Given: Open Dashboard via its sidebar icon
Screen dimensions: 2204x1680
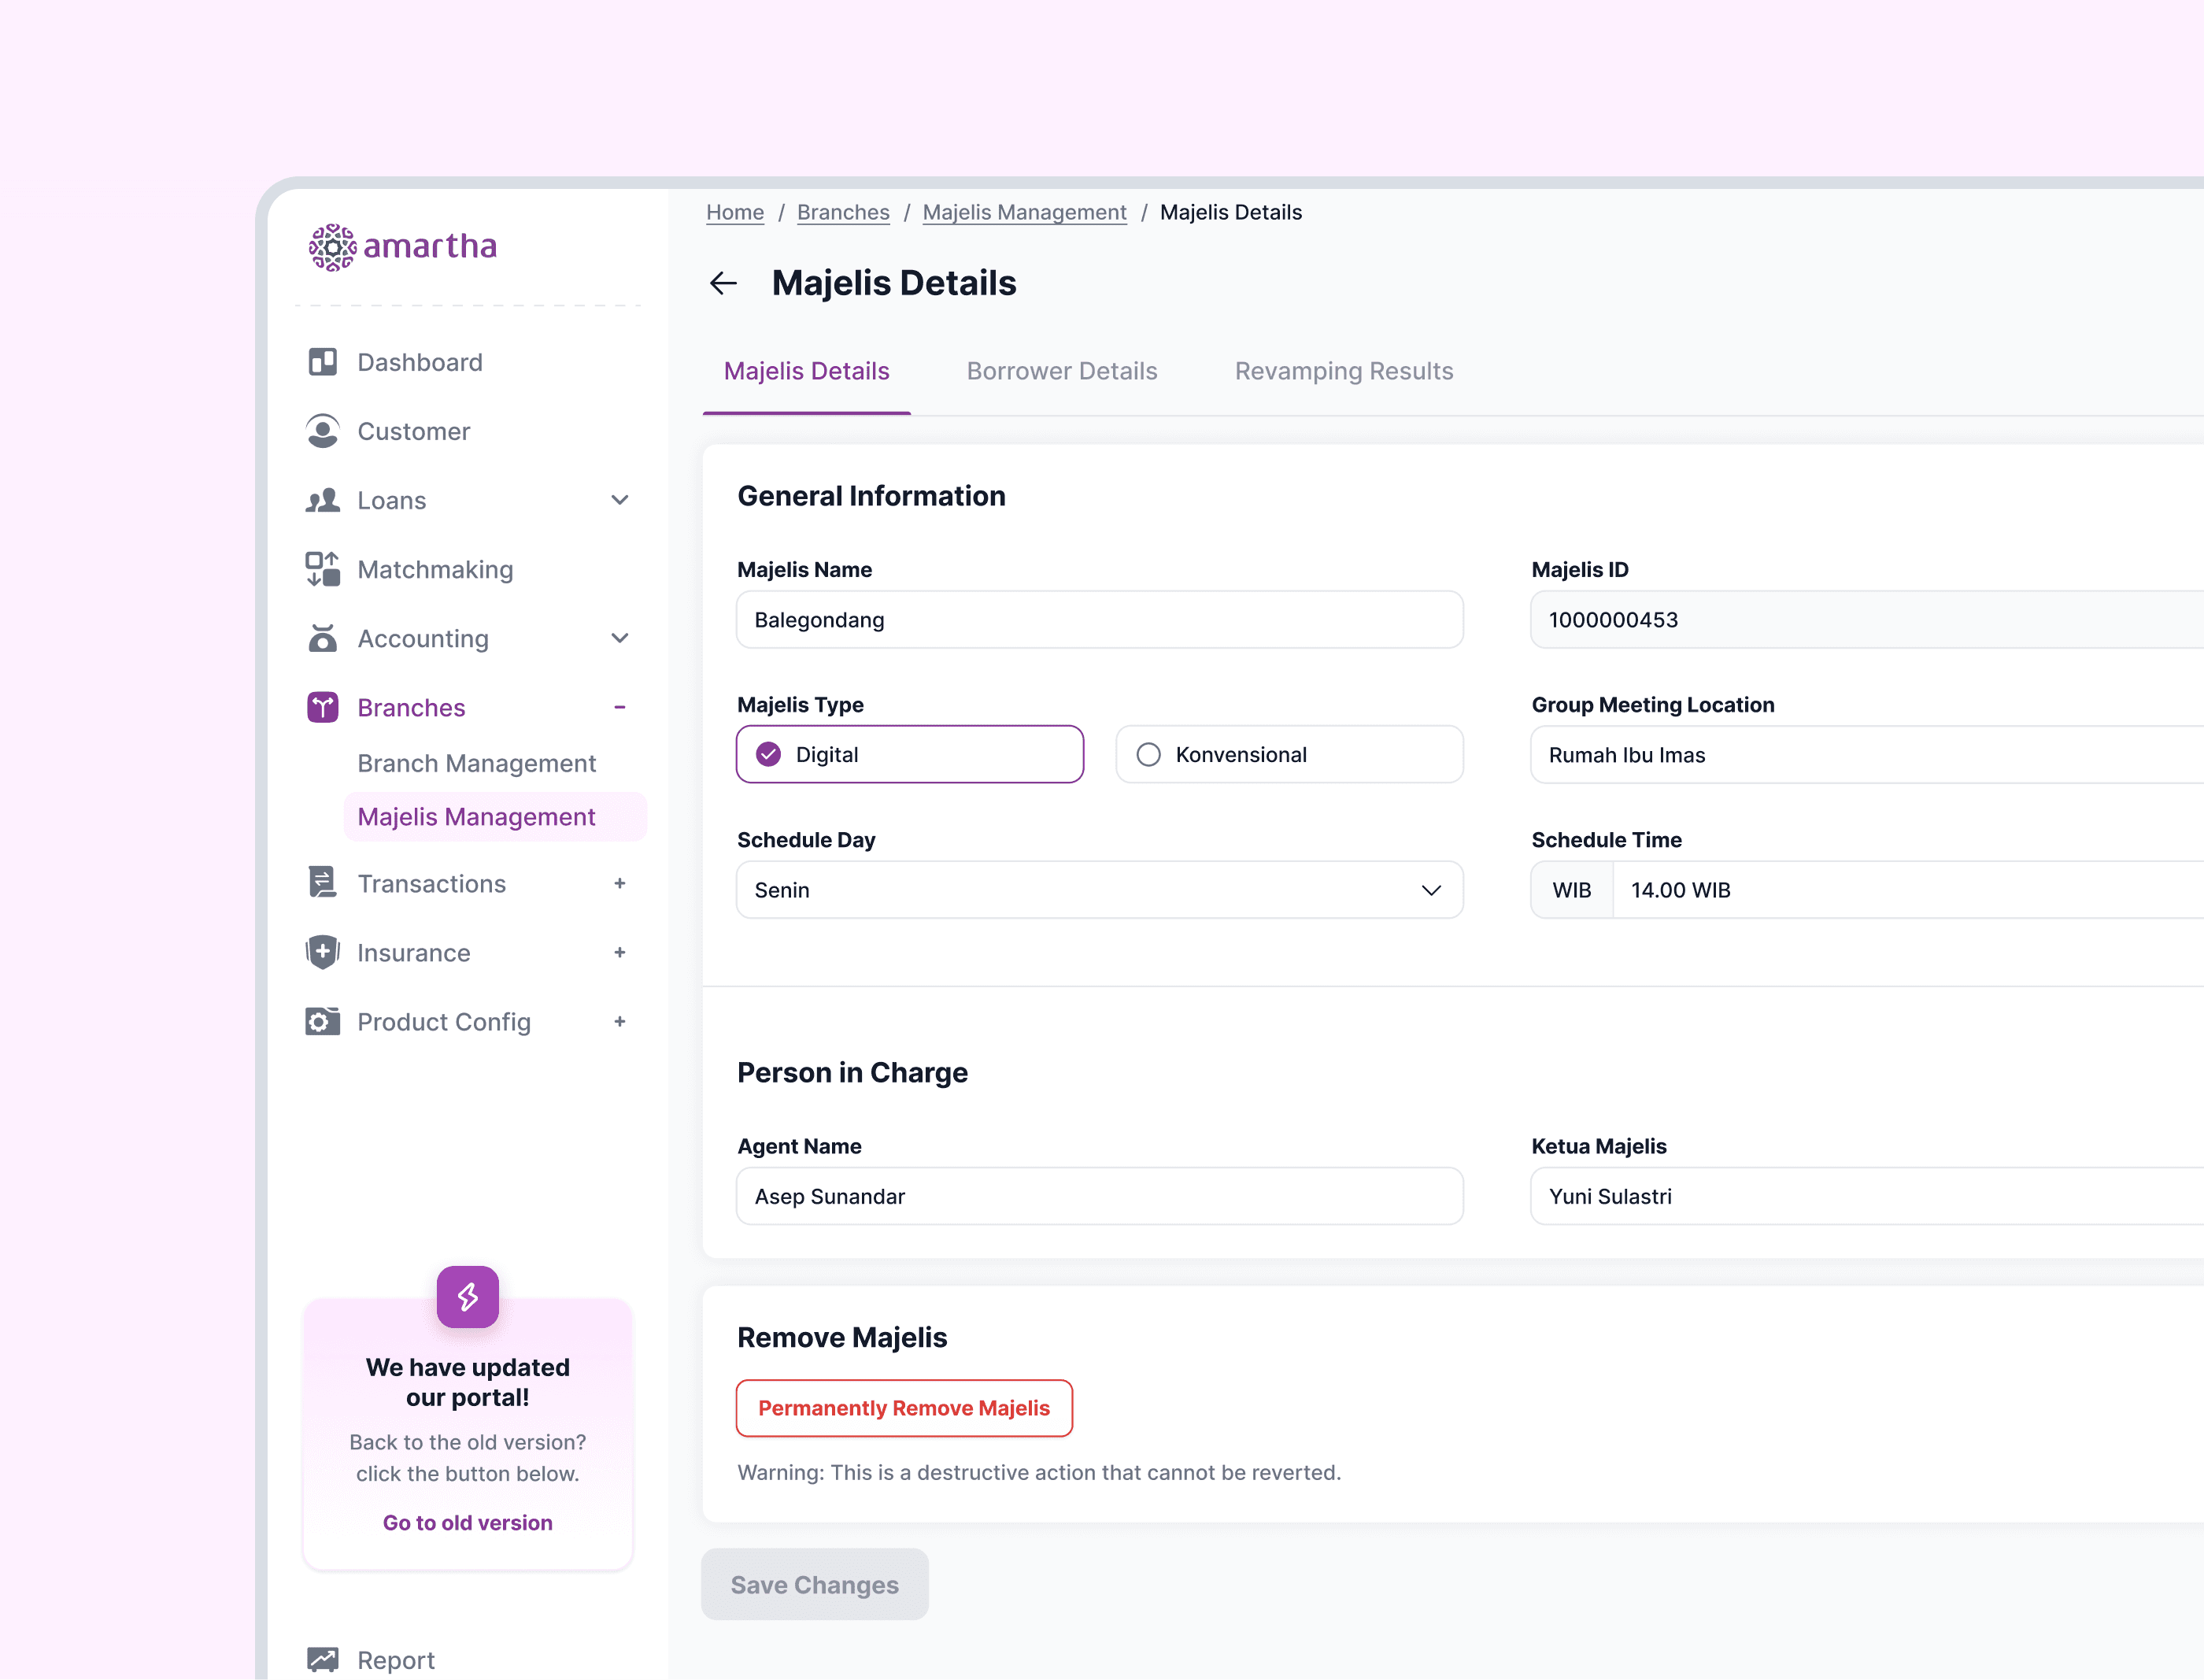Looking at the screenshot, I should [322, 362].
